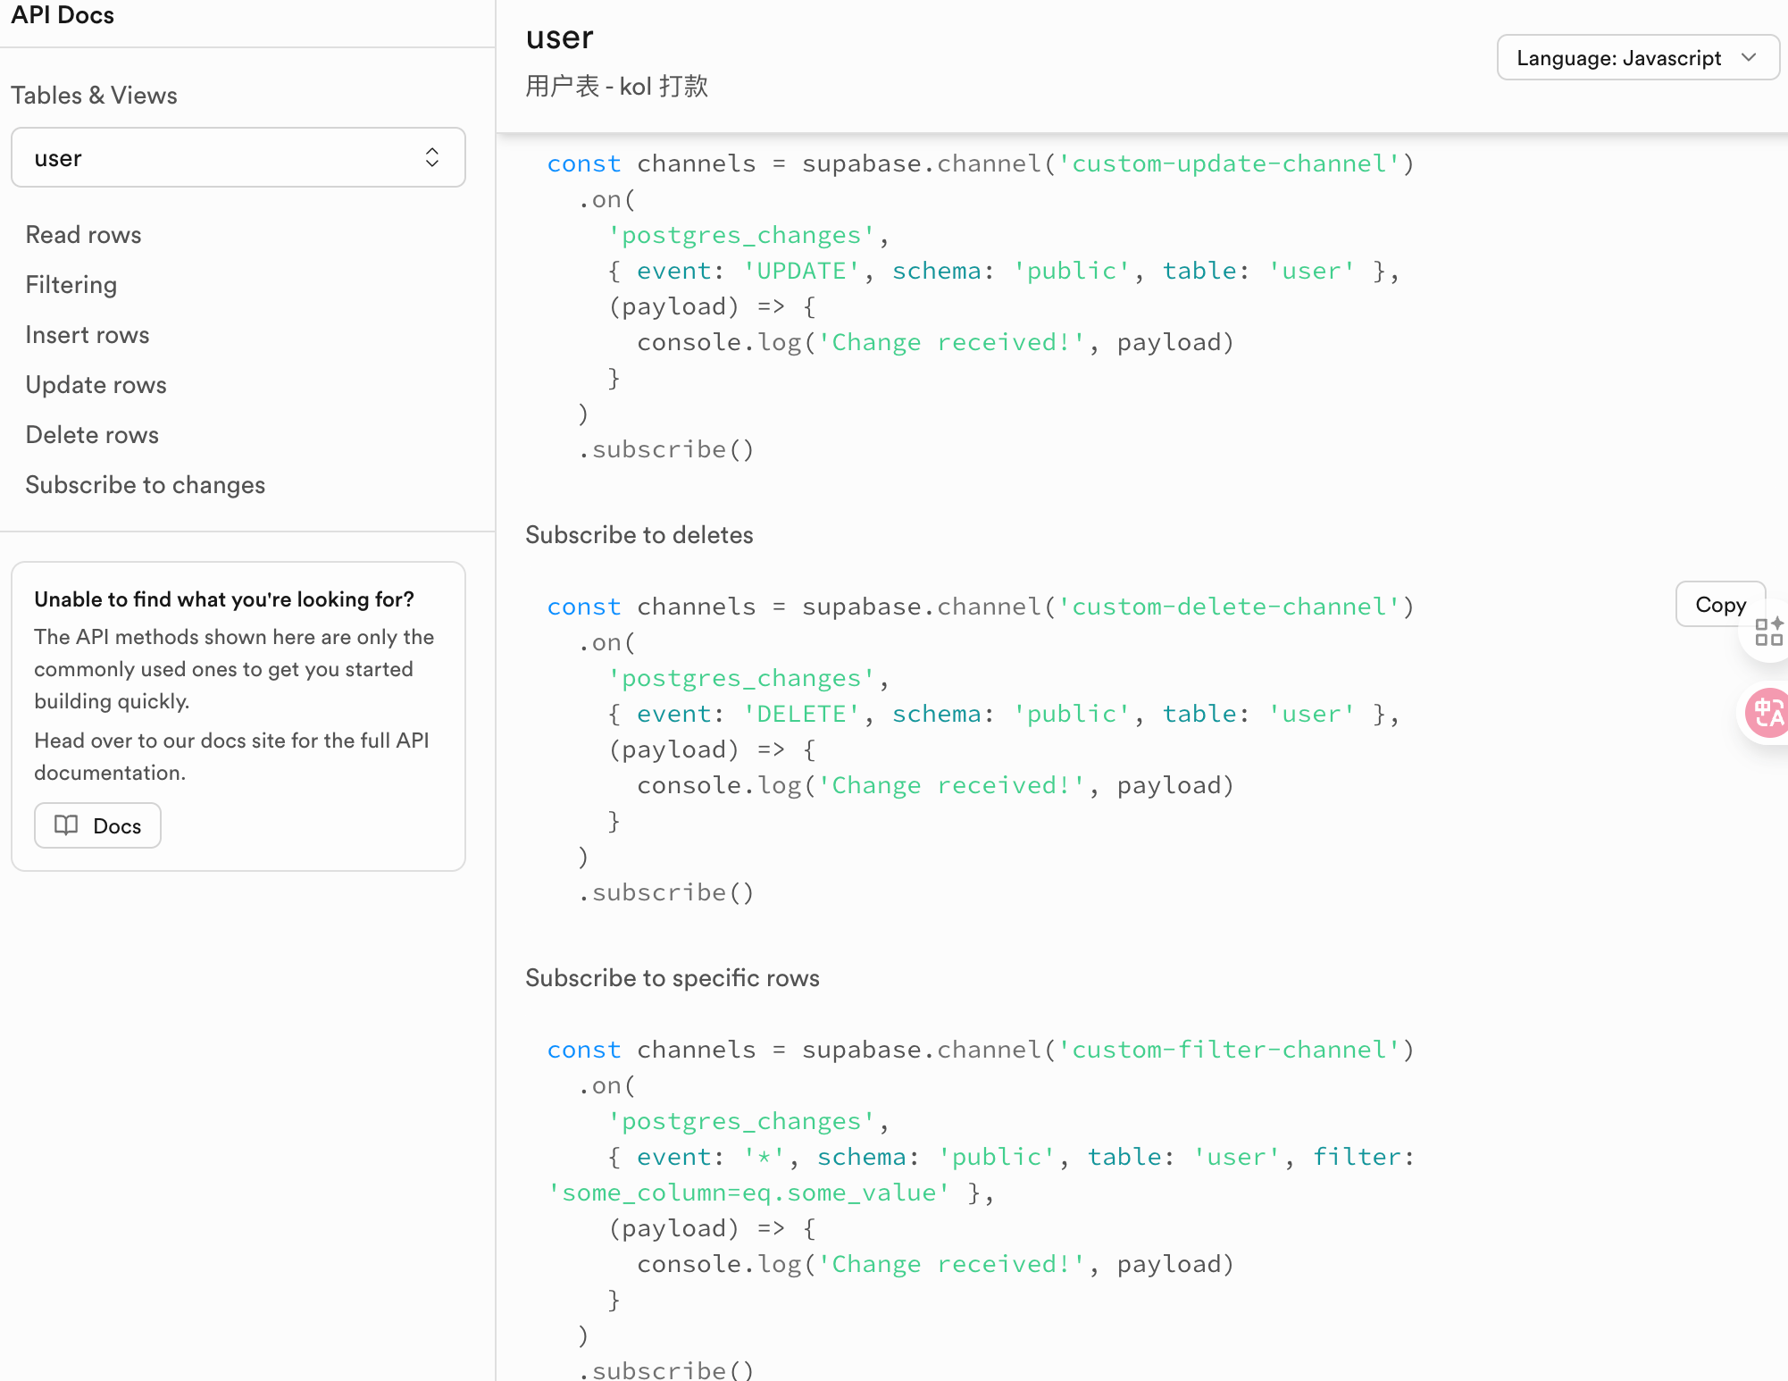This screenshot has width=1788, height=1381.
Task: Click the API Docs title
Action: coord(63,15)
